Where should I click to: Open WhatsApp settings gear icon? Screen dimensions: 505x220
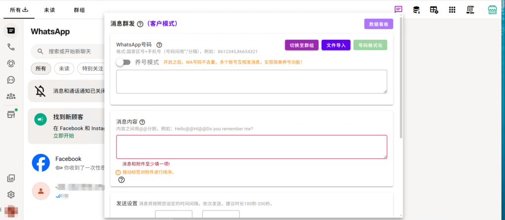(11, 194)
